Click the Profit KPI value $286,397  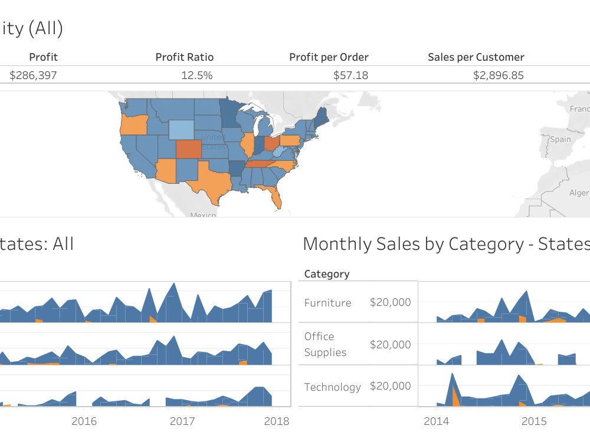33,75
